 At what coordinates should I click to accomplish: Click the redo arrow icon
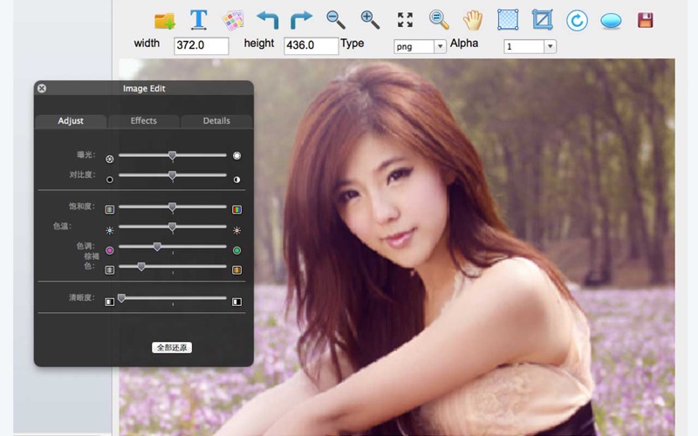[301, 19]
